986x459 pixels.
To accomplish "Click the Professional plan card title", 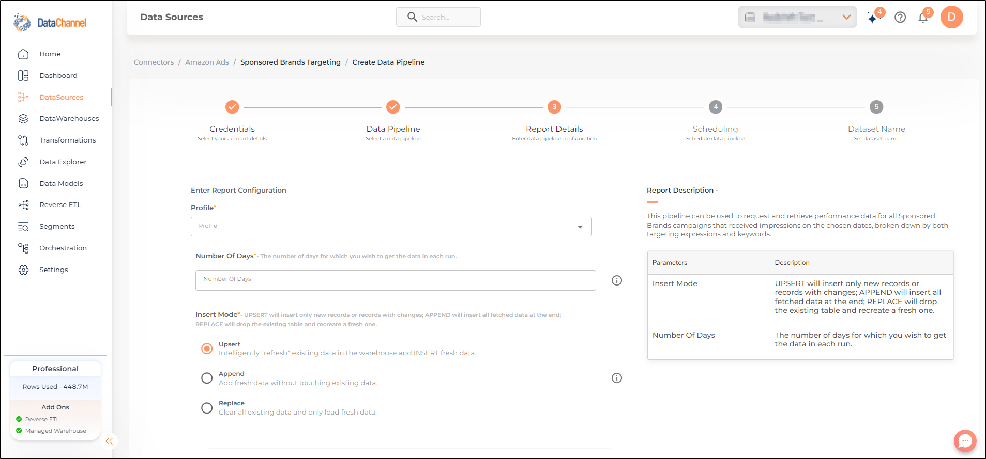I will (55, 369).
